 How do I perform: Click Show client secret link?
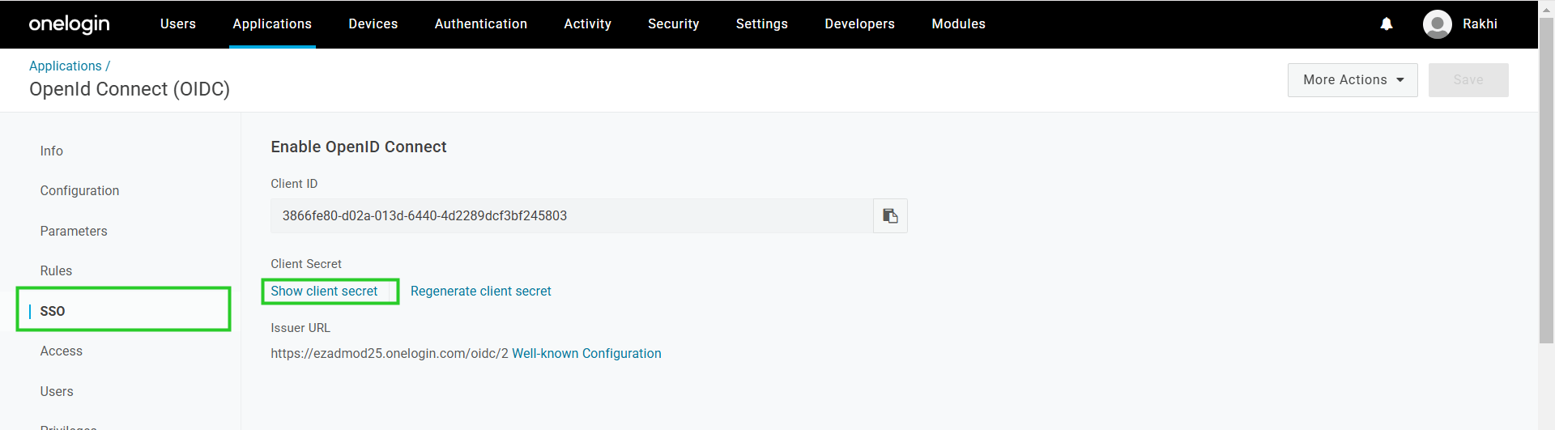tap(324, 291)
